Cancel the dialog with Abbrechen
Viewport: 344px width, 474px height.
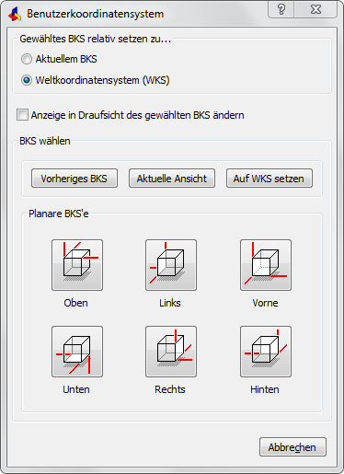[292, 447]
